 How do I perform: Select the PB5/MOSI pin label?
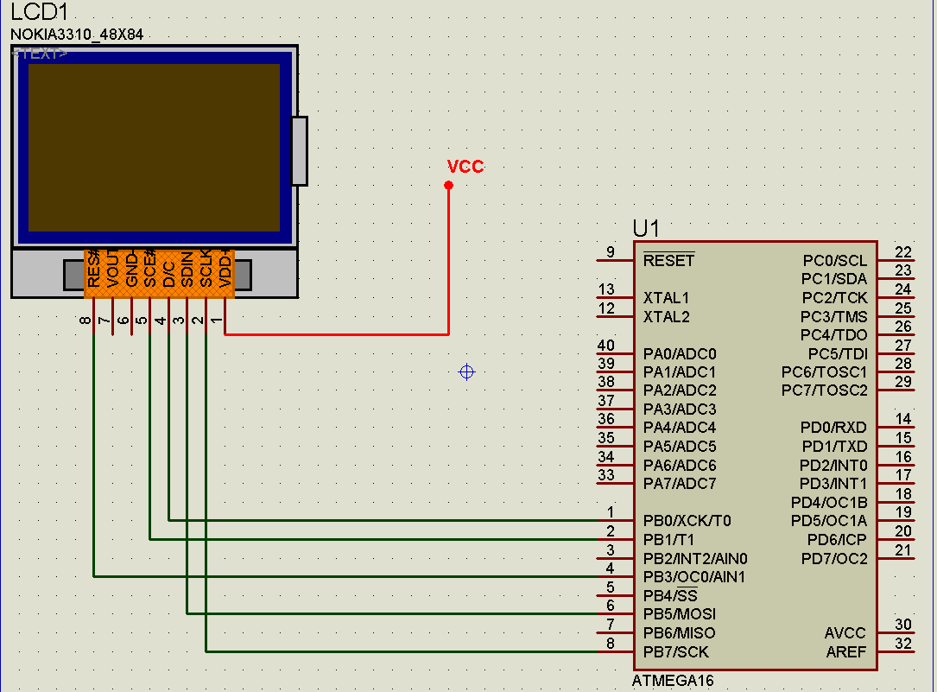point(680,614)
